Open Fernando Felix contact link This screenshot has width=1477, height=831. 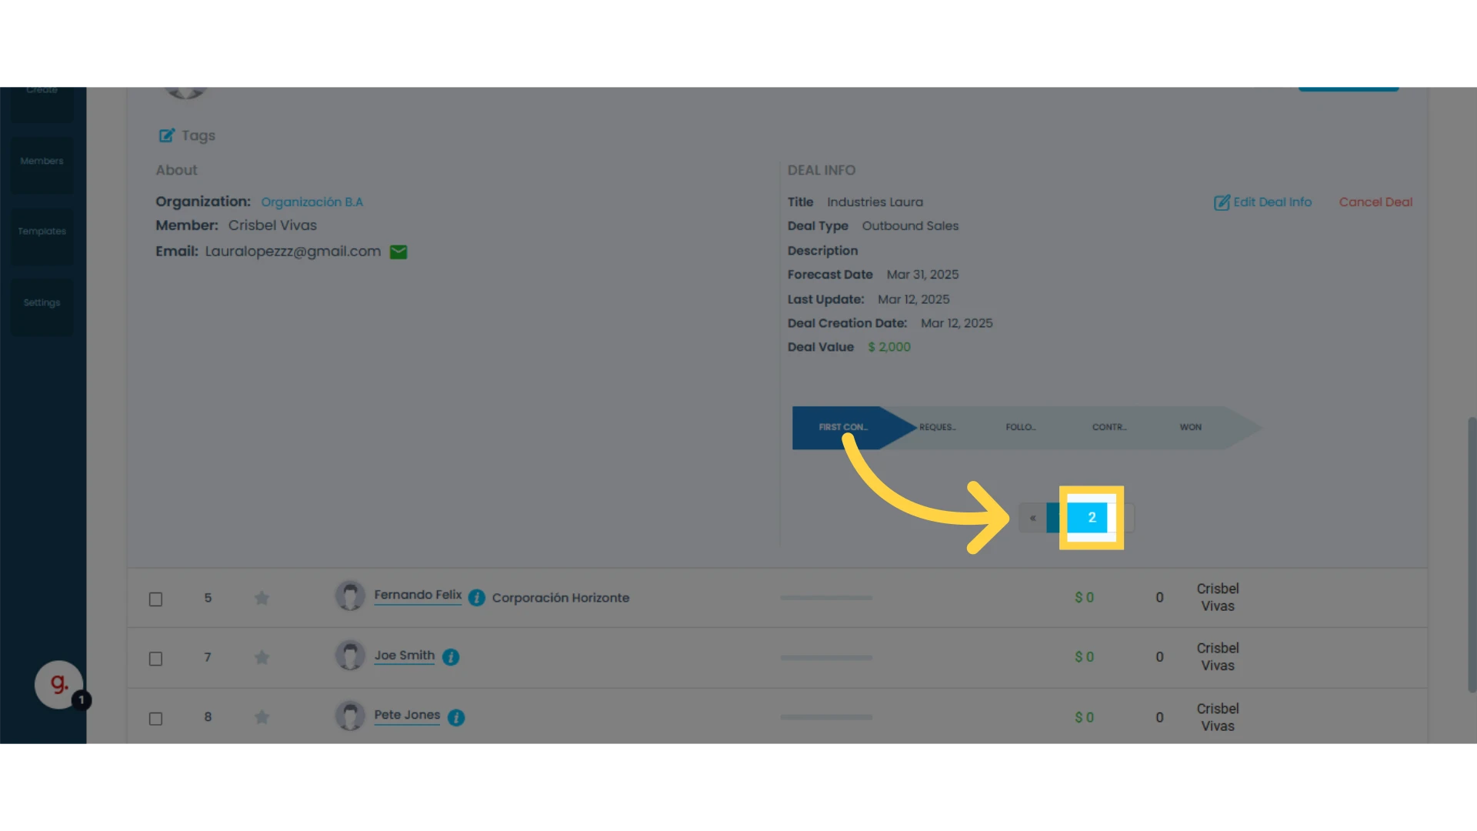418,595
